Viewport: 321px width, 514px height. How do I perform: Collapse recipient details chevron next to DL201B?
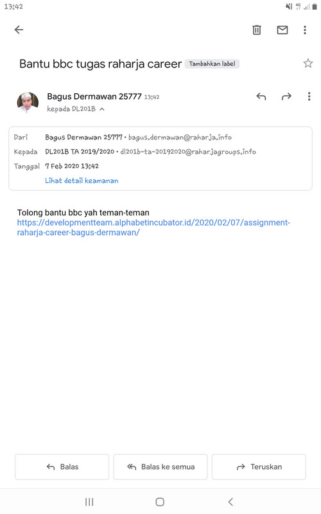102,109
